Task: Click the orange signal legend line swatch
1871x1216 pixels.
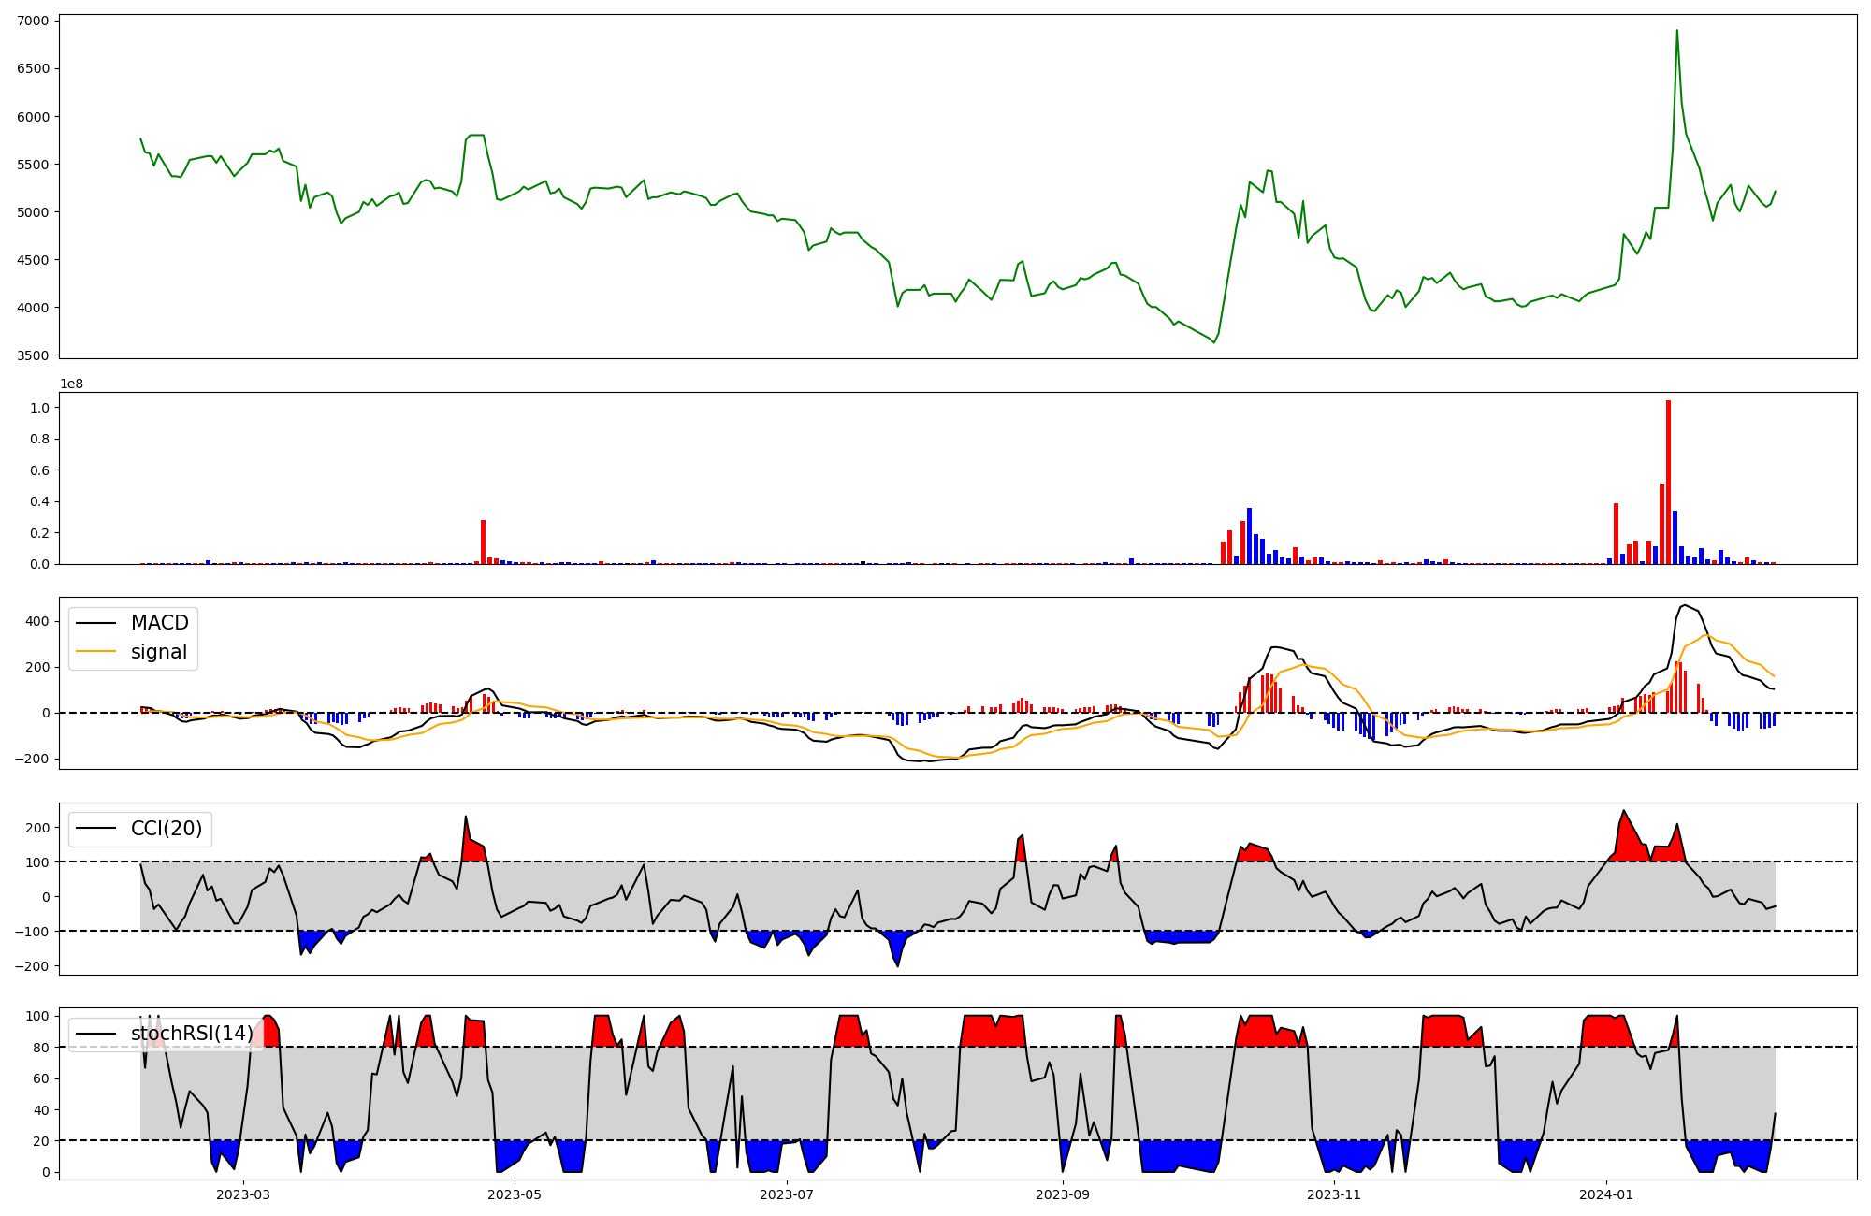Action: click(95, 652)
